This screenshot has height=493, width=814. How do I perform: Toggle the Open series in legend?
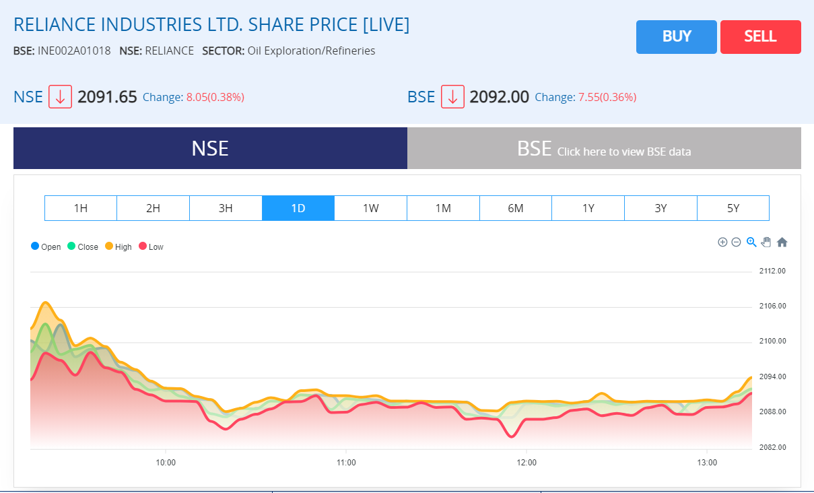click(x=46, y=246)
